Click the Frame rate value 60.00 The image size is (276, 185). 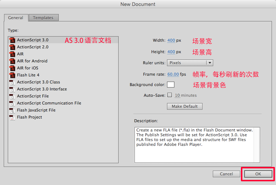point(173,74)
